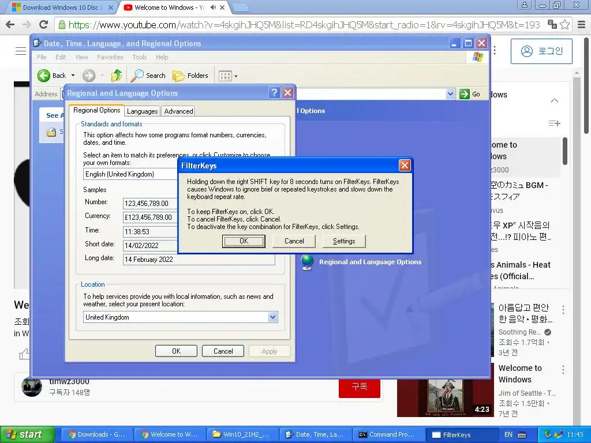This screenshot has width=591, height=443.
Task: Click the FilterKeys taskbar button
Action: tap(462, 435)
